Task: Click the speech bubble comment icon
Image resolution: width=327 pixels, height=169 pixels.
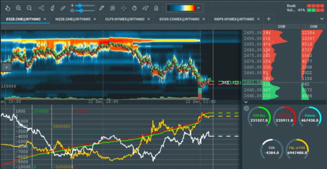Action: [x=113, y=8]
